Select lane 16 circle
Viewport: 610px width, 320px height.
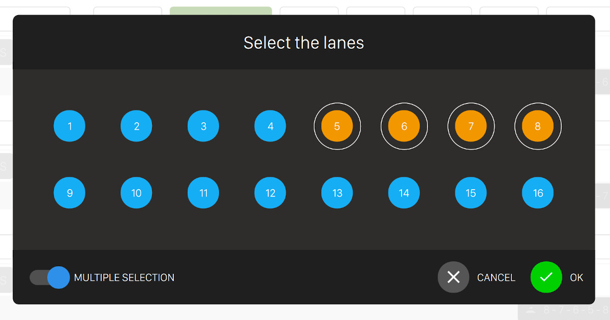tap(538, 193)
